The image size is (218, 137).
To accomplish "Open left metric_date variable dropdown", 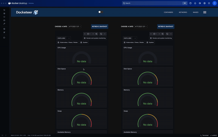I will pos(68,38).
